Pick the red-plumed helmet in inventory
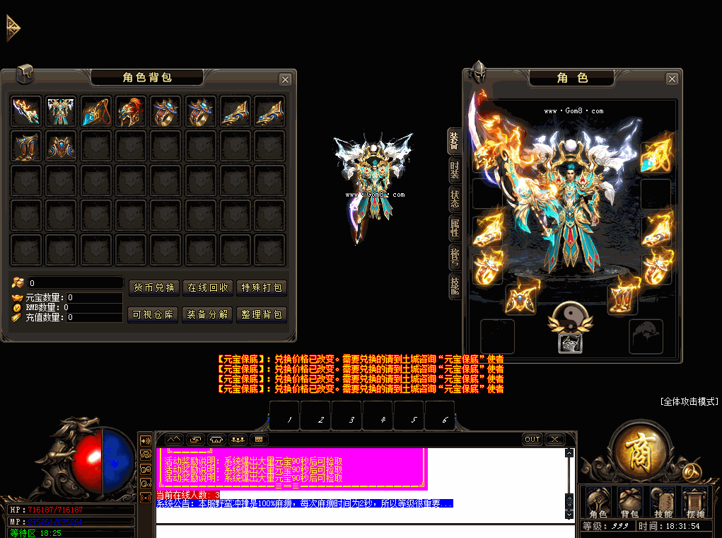 tap(131, 110)
